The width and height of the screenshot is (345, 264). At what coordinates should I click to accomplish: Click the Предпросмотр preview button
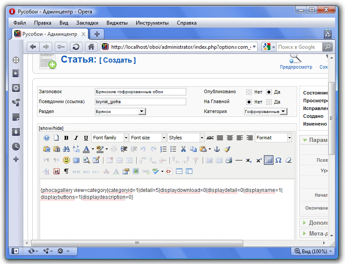click(x=295, y=60)
